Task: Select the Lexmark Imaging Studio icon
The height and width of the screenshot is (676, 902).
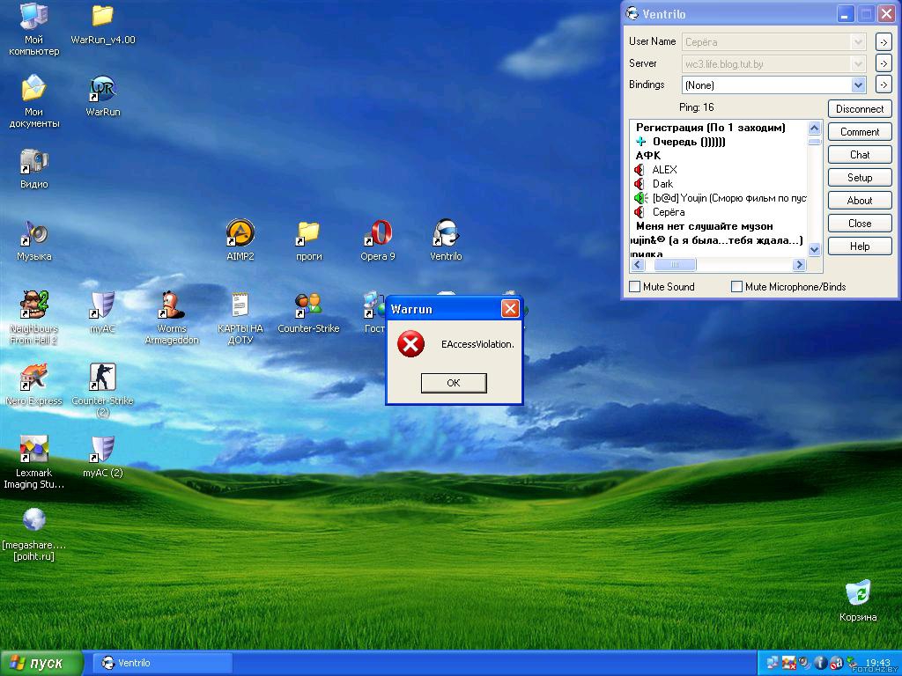Action: point(33,449)
